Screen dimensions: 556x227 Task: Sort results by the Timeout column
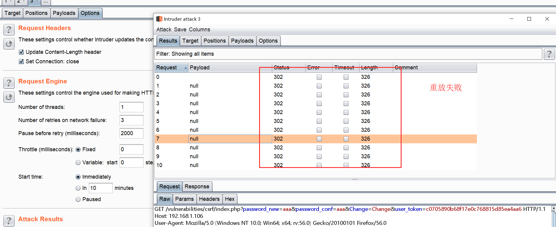346,68
